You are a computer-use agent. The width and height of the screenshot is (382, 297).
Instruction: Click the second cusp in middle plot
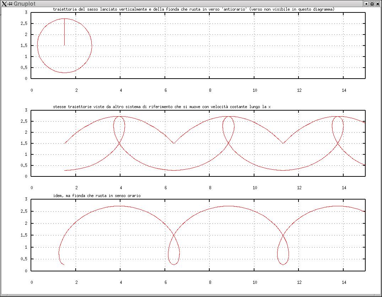[x=283, y=143]
